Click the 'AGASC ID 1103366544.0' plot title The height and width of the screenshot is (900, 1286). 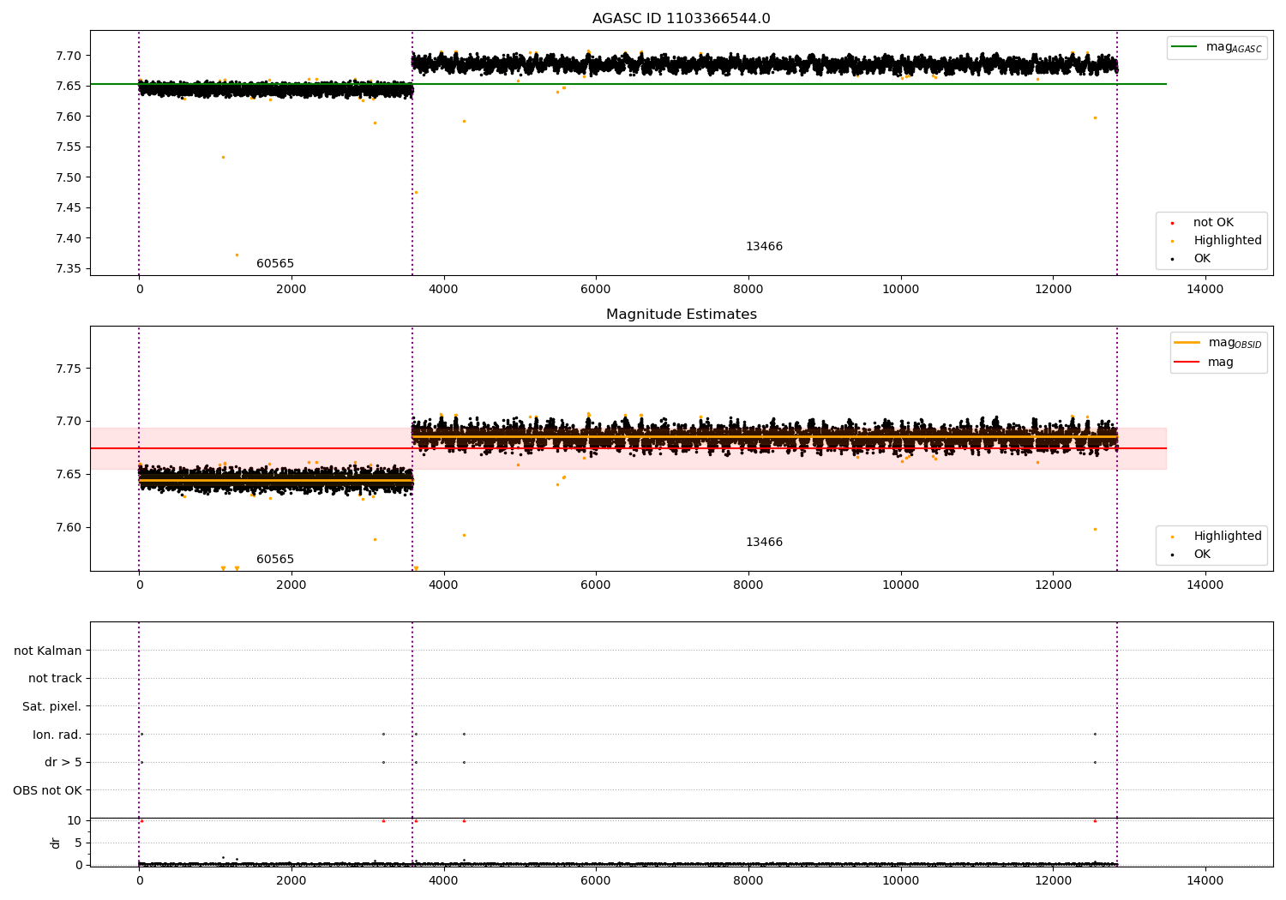click(682, 19)
